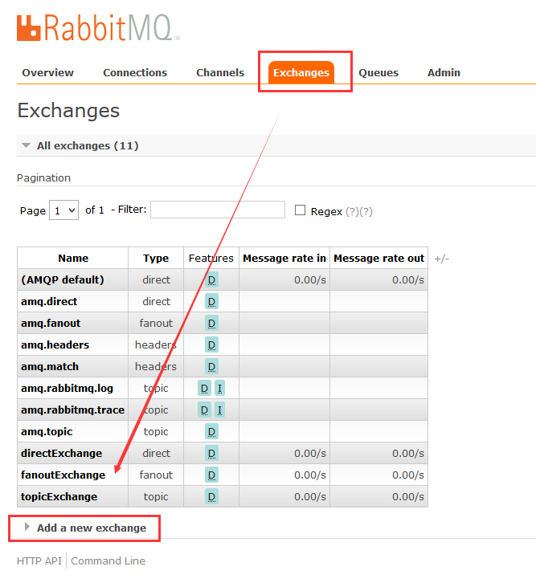
Task: Click the D durable badge for amq.rabbitmq.log
Action: (x=204, y=388)
